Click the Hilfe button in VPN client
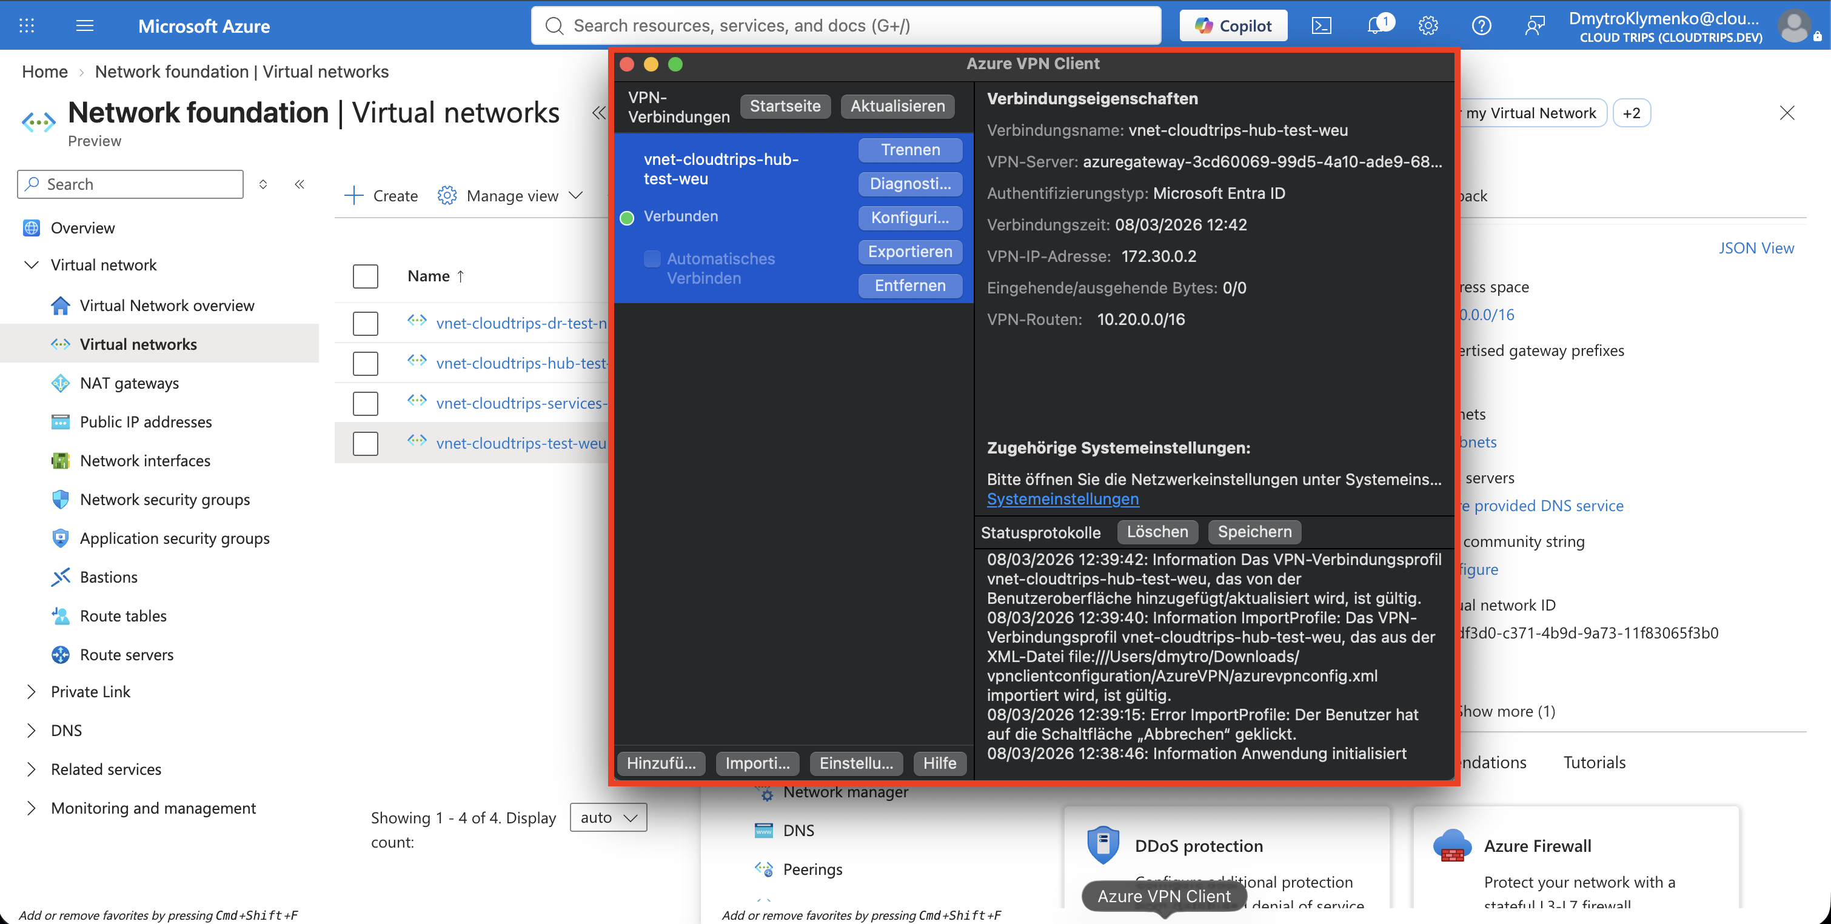The width and height of the screenshot is (1831, 924). pyautogui.click(x=940, y=763)
